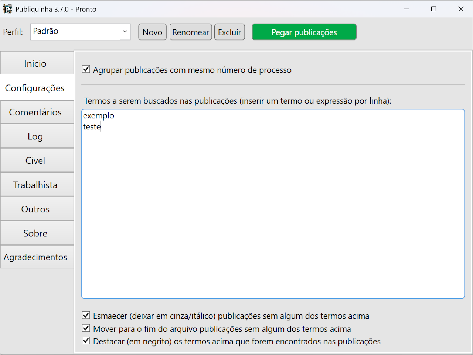Uncheck the Esmaecer publicações option

(x=86, y=315)
